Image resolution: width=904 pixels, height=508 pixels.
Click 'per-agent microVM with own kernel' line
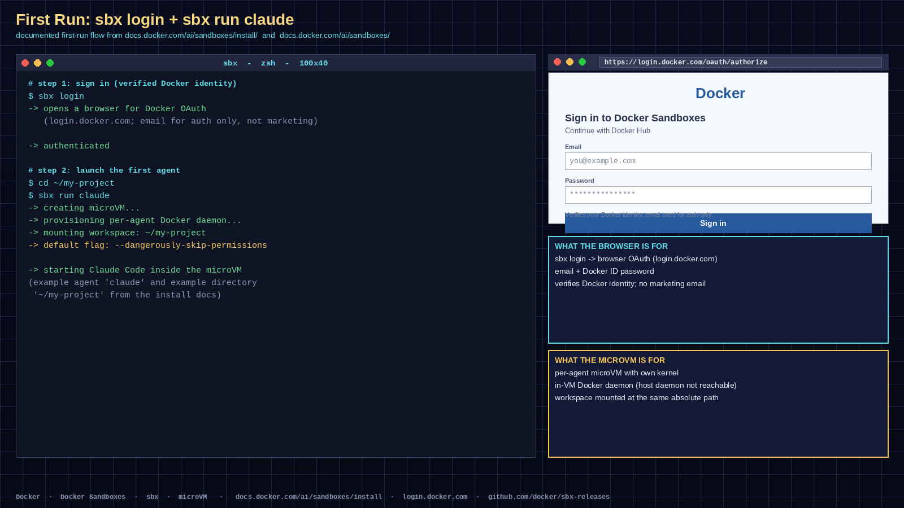[x=616, y=373]
